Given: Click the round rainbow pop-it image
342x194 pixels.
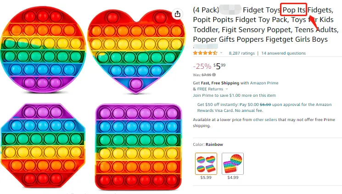Looking at the screenshot, I should click(x=43, y=50).
